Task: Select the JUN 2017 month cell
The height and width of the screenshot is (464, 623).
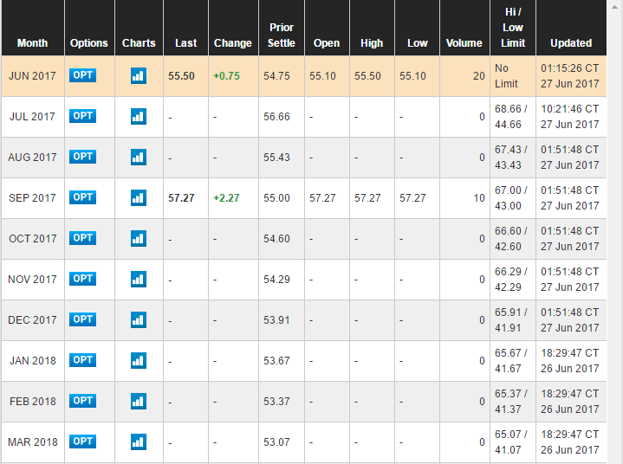Action: [x=33, y=76]
